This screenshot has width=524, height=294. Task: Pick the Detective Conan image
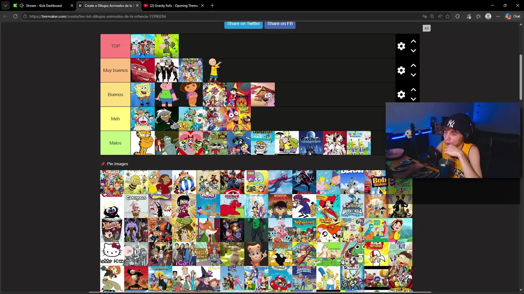pos(280,206)
